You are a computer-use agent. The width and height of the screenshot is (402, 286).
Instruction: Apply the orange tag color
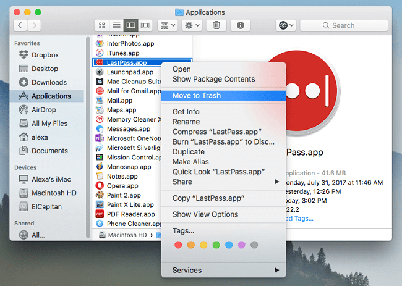[x=191, y=245]
